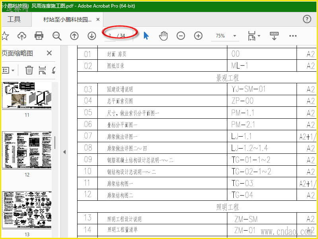Screen dimensions: 318x239
Task: Click the 照明工程设计说明 row text
Action: [x=124, y=219]
